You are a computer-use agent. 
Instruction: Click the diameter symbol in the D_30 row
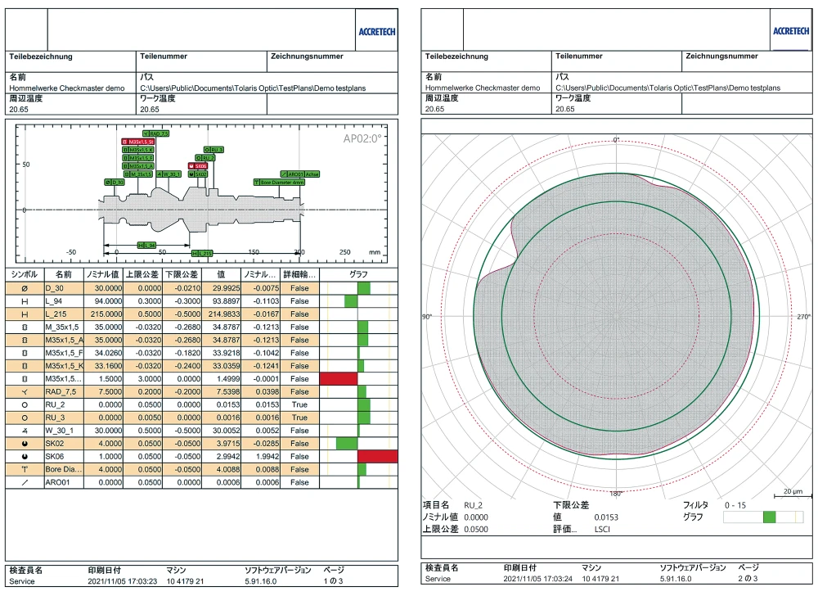point(25,288)
